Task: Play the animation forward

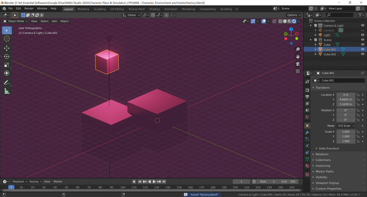Action: click(154, 182)
